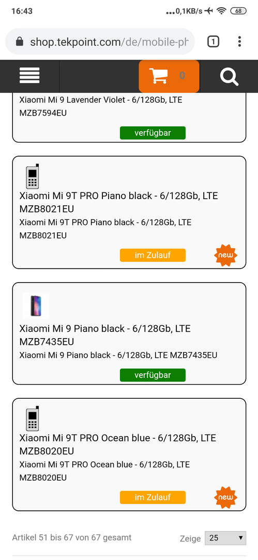Open Xiaomi Mi 9 Piano black title link
The image size is (258, 560).
click(x=105, y=335)
